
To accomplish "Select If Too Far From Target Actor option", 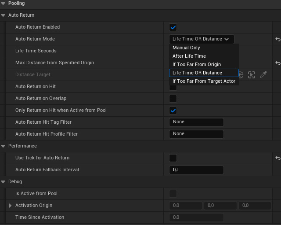I will coord(204,81).
